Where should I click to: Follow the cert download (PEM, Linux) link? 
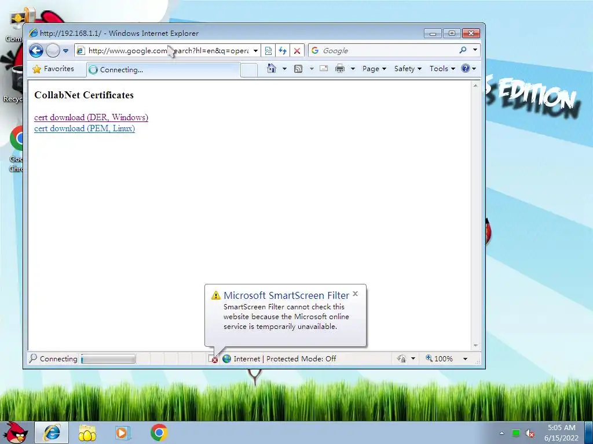pos(85,128)
